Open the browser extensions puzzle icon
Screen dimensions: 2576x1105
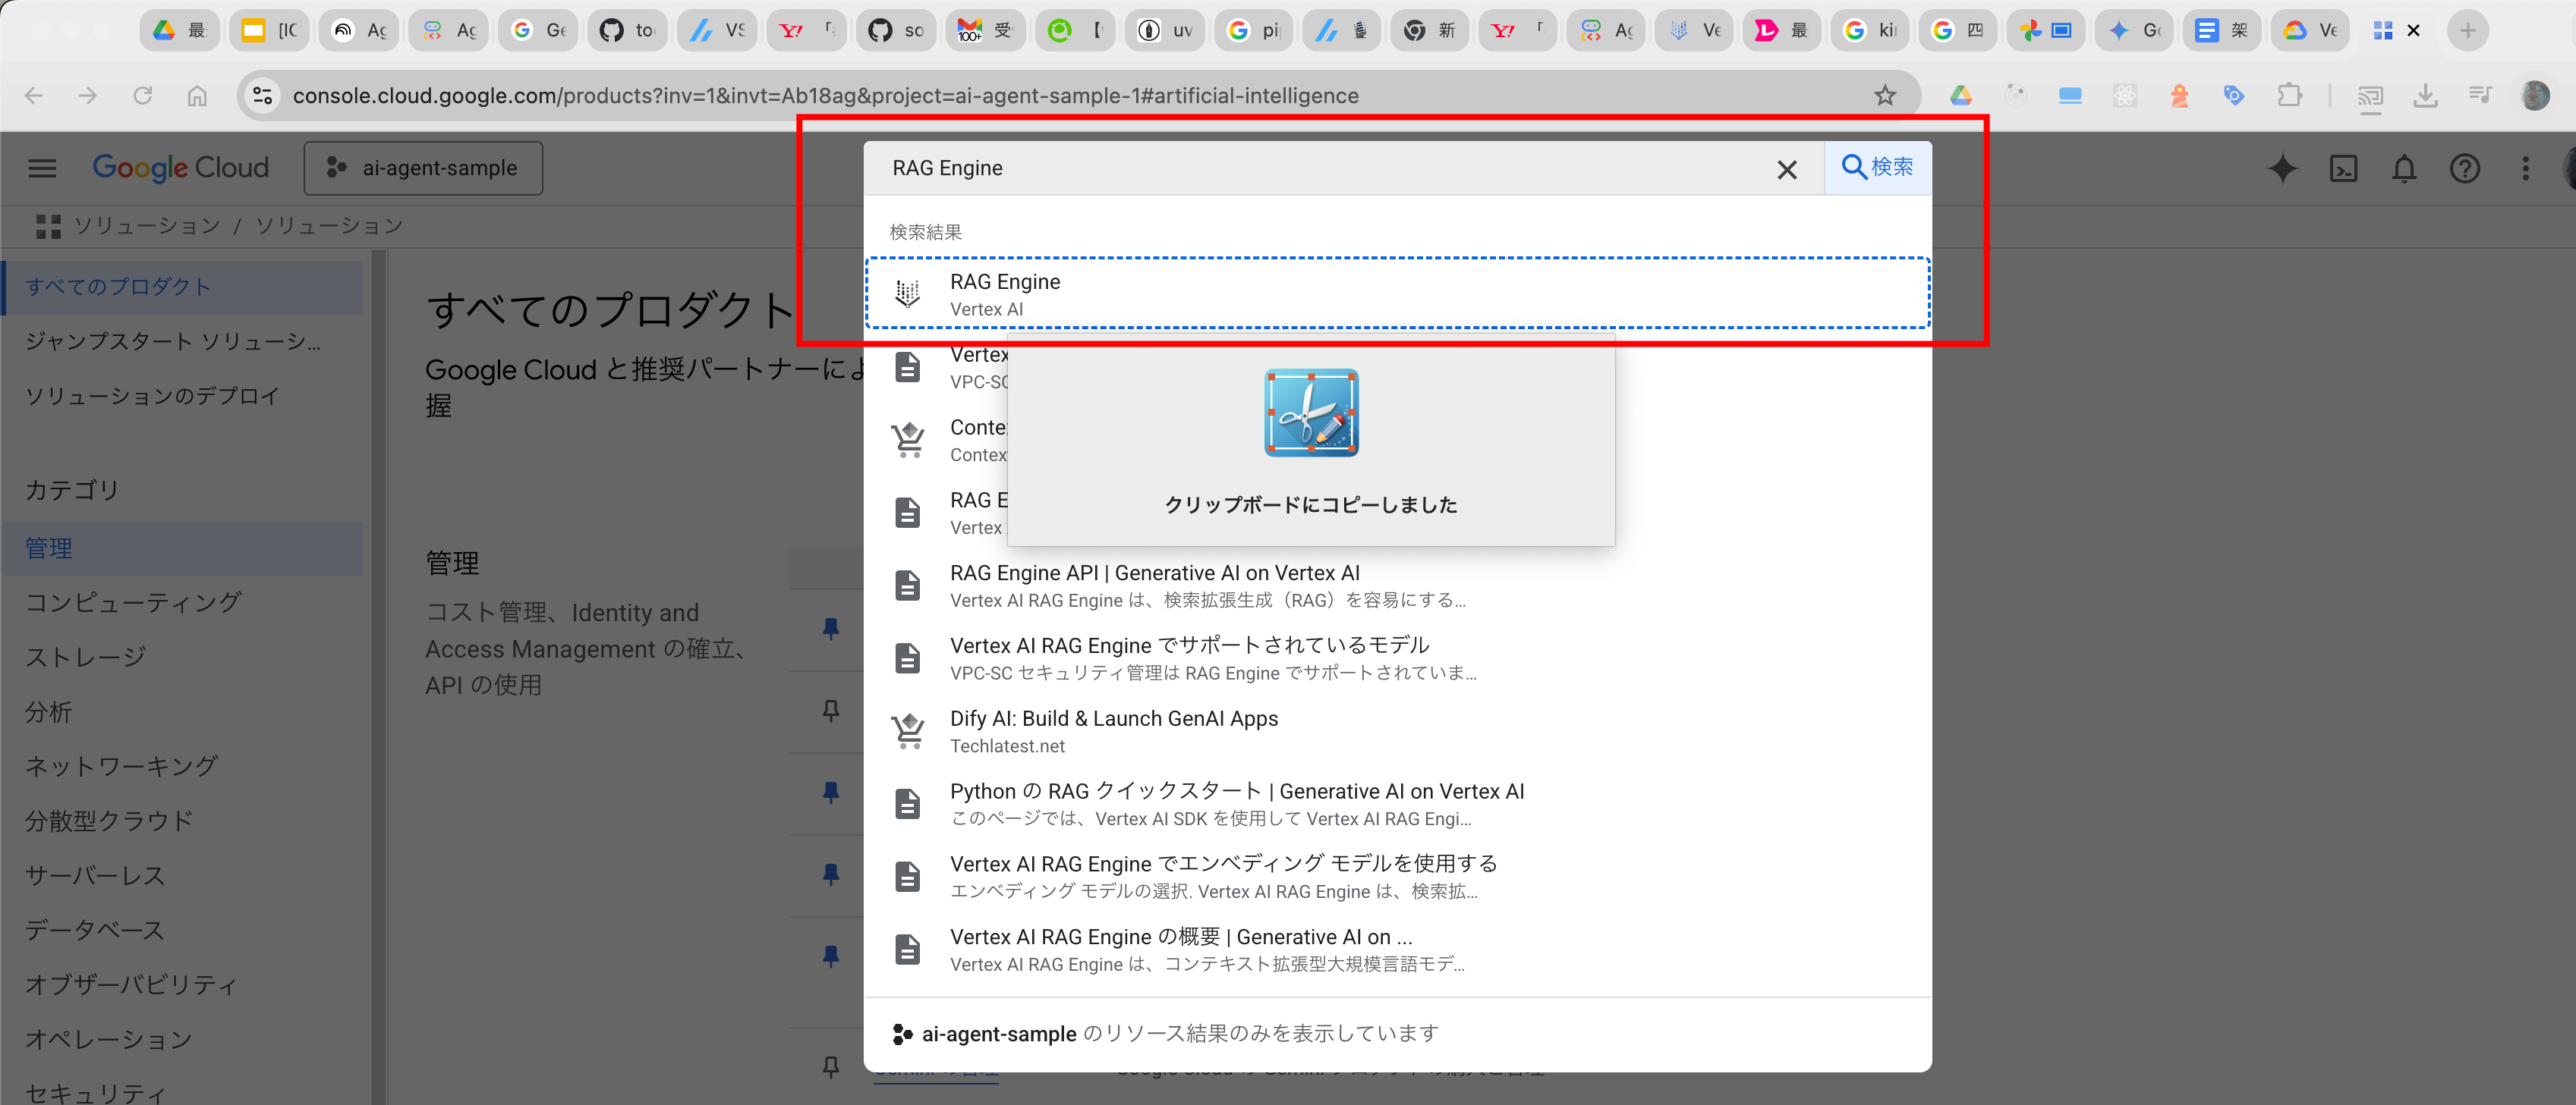pyautogui.click(x=2289, y=96)
